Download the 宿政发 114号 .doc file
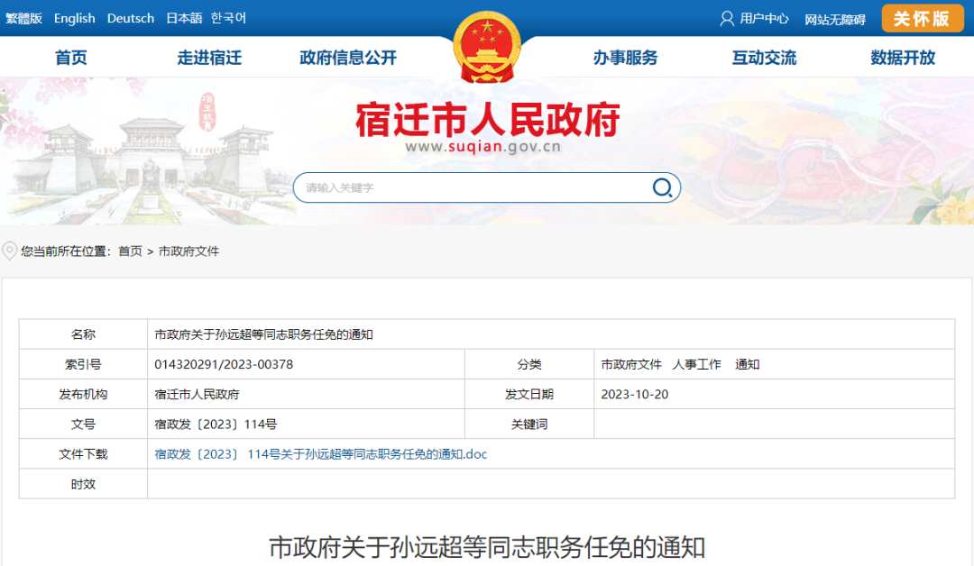Viewport: 974px width, 566px height. tap(320, 454)
